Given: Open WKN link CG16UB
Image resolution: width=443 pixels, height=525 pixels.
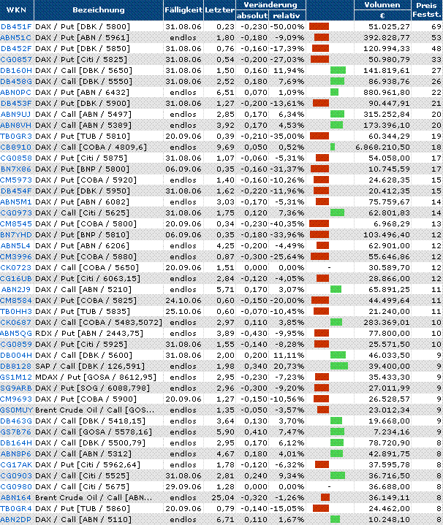Looking at the screenshot, I should point(16,279).
